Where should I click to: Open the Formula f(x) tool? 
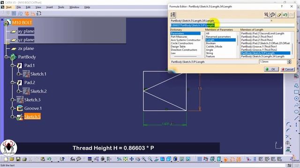pyautogui.click(x=72, y=159)
